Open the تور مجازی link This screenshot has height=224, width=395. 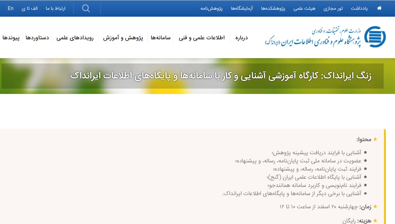(x=333, y=8)
